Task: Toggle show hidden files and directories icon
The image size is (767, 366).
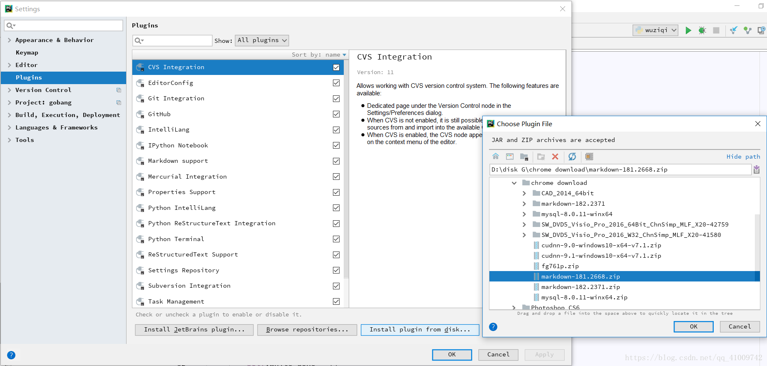Action: 589,157
